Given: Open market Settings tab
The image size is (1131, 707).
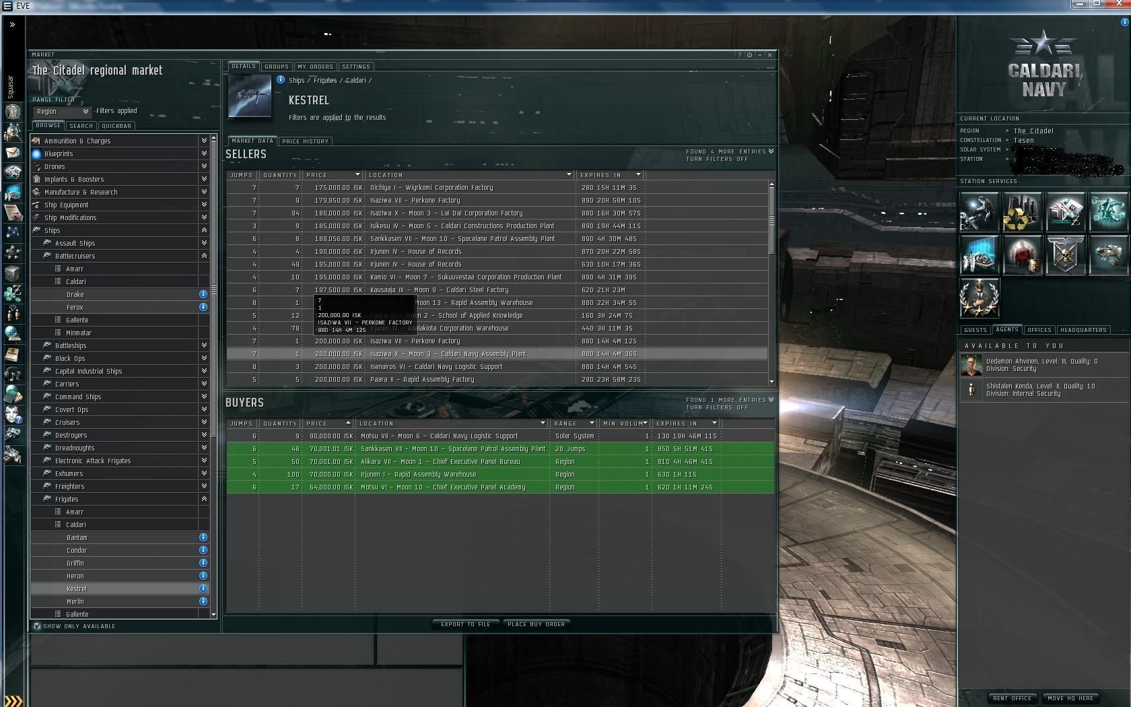Looking at the screenshot, I should [x=356, y=67].
